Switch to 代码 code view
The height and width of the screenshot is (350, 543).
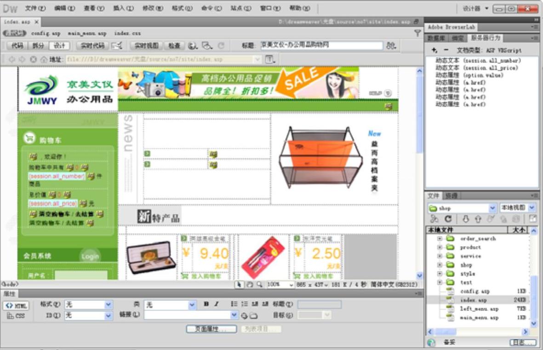pos(17,46)
